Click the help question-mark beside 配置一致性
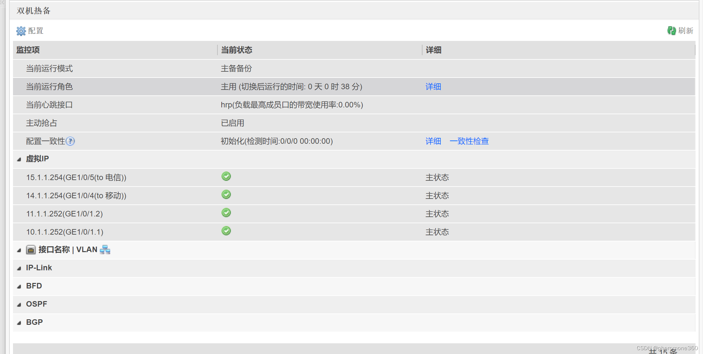 [70, 141]
